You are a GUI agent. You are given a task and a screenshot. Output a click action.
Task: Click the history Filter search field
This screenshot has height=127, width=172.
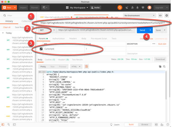[16, 15]
